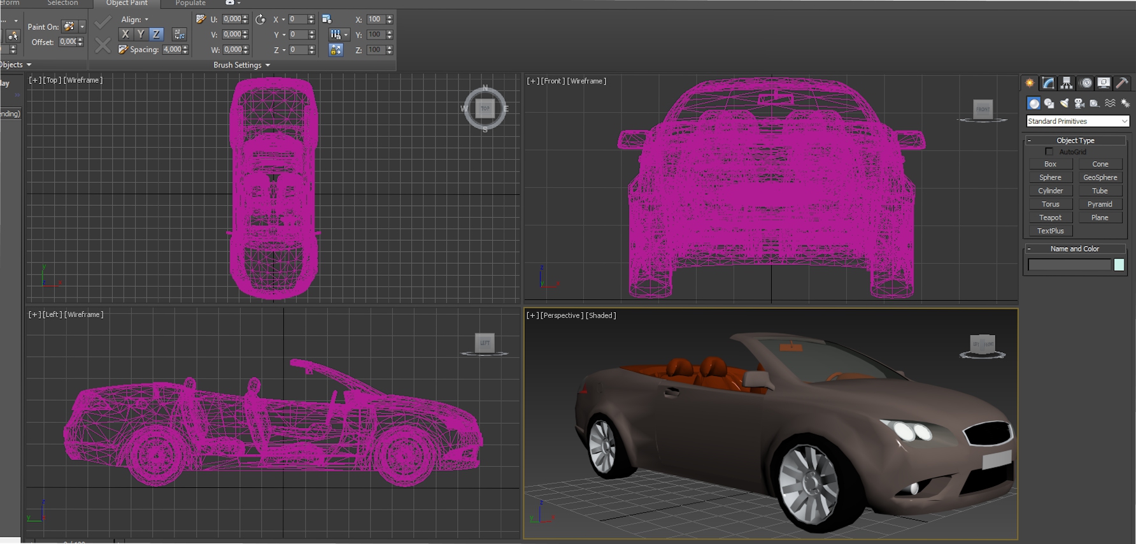This screenshot has width=1136, height=544.
Task: Click the Front viewport ViewCube
Action: pos(983,110)
